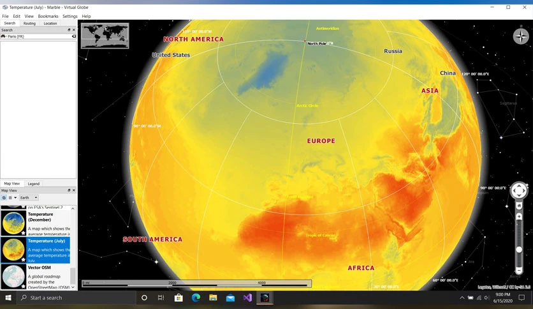Viewport: 533px width, 309px height.
Task: Open the Bookmarks menu
Action: tap(48, 16)
